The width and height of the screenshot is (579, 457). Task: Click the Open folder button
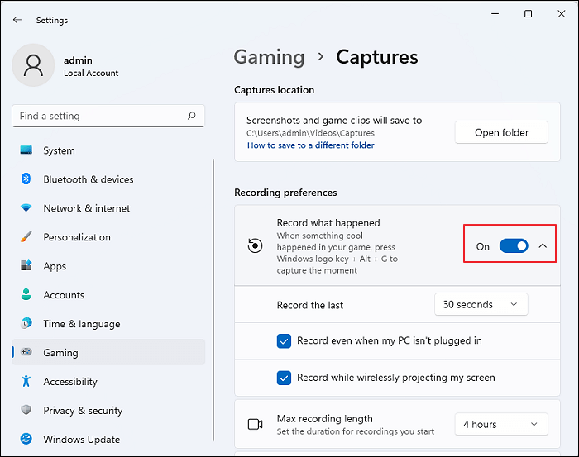coord(501,132)
